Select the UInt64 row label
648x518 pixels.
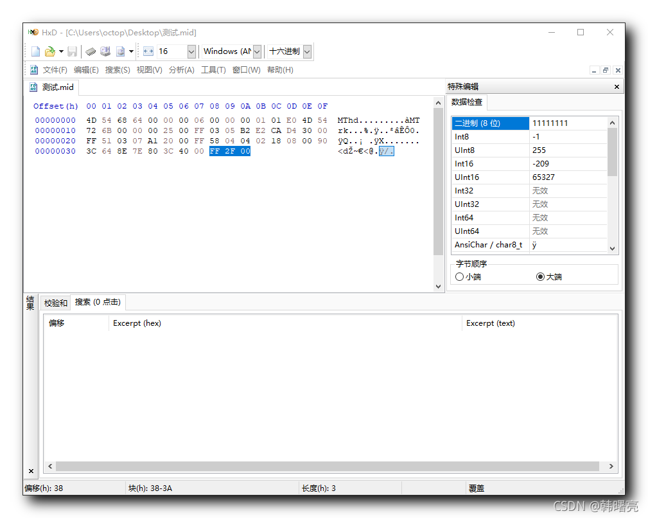tap(467, 231)
